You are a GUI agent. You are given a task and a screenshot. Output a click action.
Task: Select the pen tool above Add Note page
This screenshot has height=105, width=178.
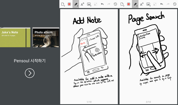(76, 4)
